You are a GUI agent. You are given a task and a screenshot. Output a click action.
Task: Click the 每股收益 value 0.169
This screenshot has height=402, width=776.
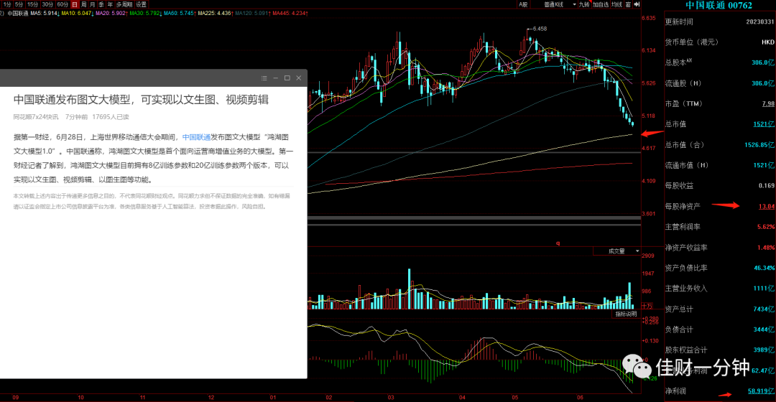coord(767,186)
